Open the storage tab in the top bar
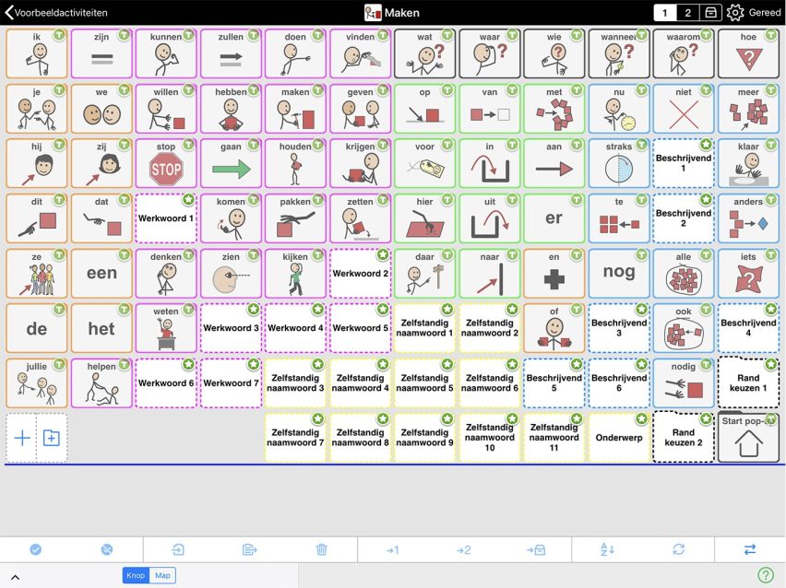 point(710,13)
